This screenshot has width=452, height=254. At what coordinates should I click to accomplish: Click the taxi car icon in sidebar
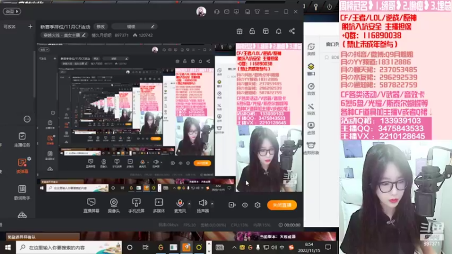22,215
